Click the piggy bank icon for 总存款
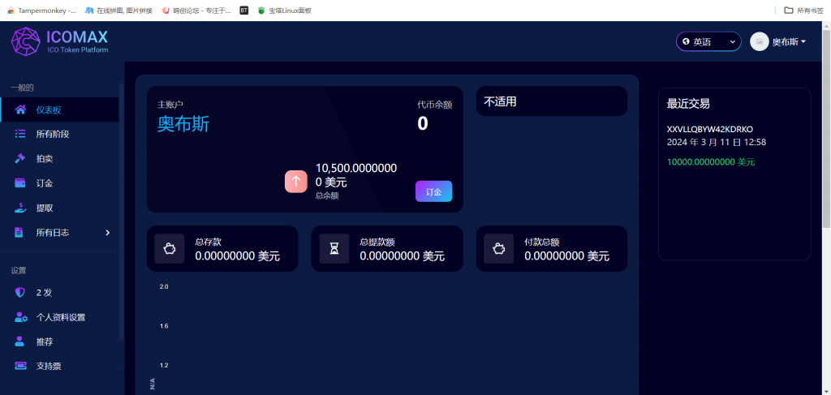Image resolution: width=831 pixels, height=395 pixels. pyautogui.click(x=169, y=248)
